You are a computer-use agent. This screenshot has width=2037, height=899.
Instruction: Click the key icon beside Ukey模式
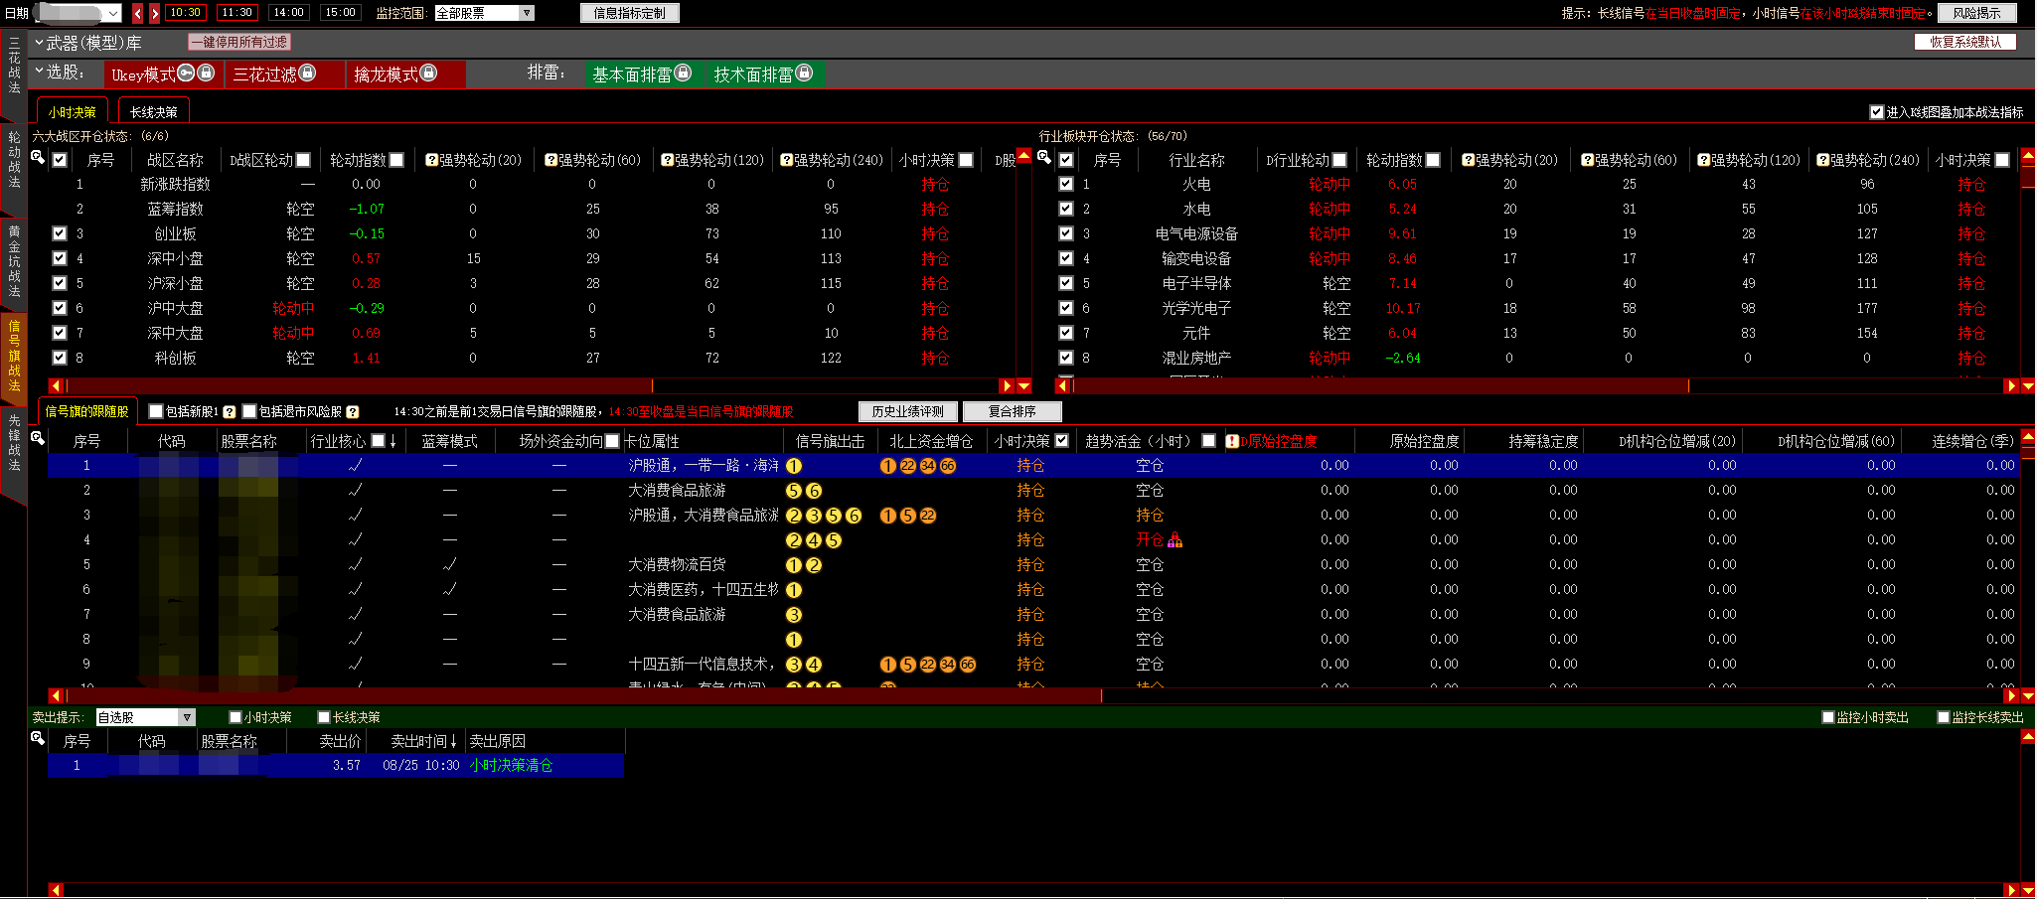(x=186, y=73)
